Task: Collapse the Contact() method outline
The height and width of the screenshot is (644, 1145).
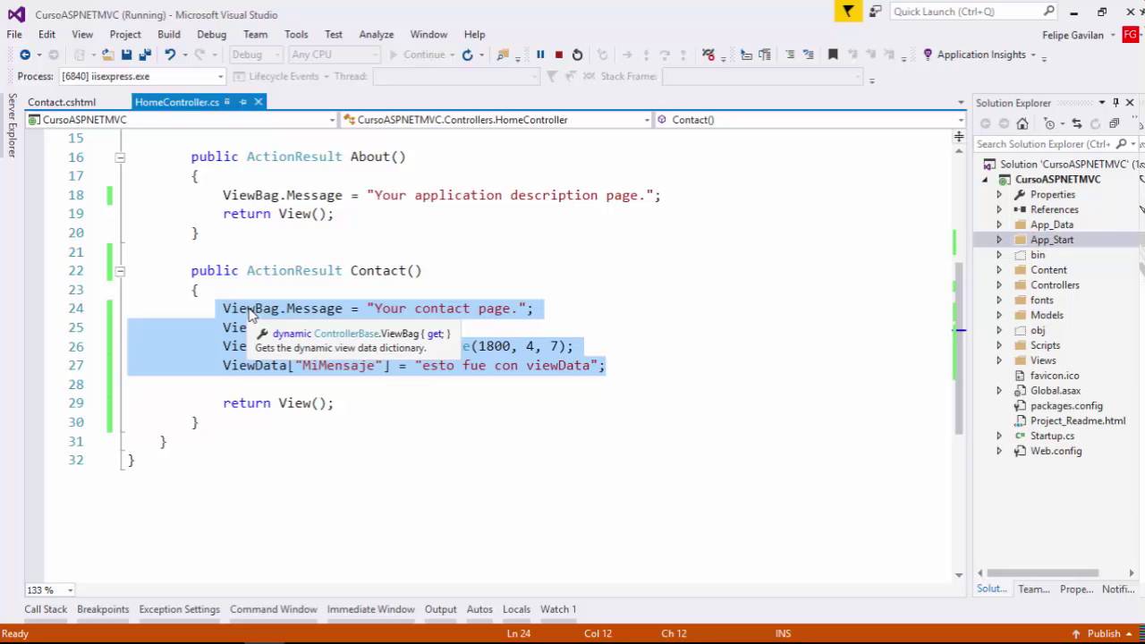Action: pyautogui.click(x=119, y=271)
